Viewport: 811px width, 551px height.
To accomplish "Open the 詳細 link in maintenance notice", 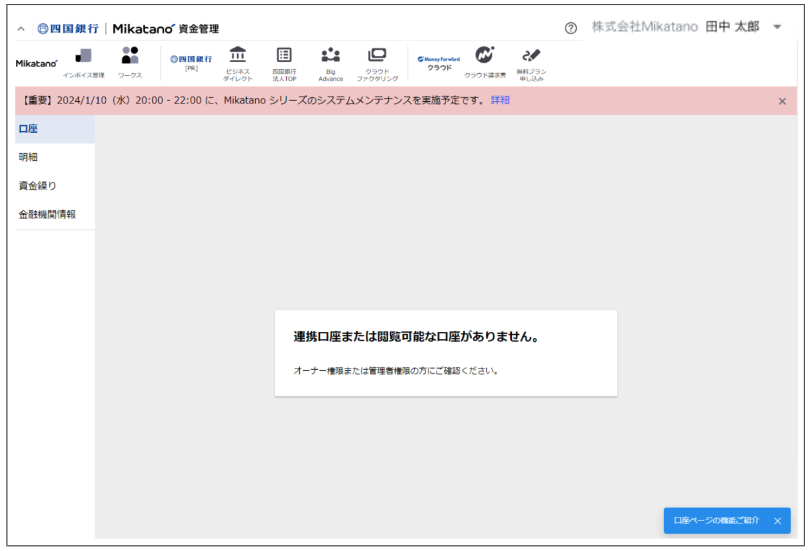I will point(500,100).
